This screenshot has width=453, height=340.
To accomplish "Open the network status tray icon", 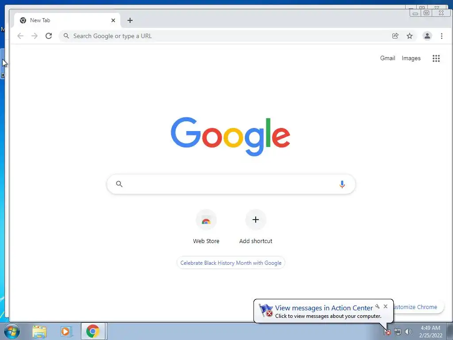I will coord(398,332).
